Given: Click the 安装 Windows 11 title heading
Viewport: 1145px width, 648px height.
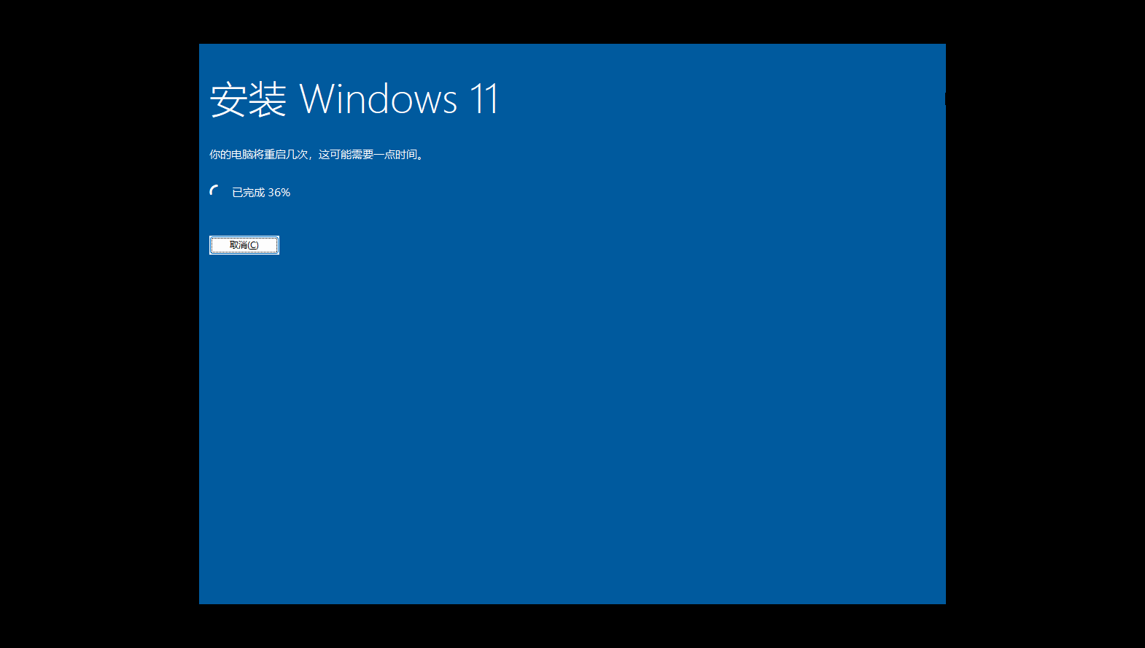Looking at the screenshot, I should tap(354, 99).
